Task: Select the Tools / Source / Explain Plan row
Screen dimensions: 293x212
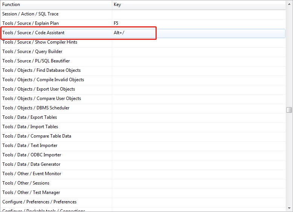Action: pos(143,23)
